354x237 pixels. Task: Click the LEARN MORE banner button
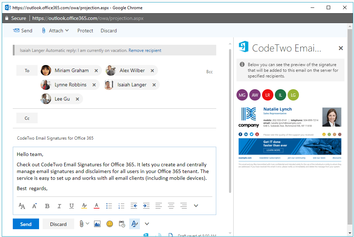pos(273,150)
